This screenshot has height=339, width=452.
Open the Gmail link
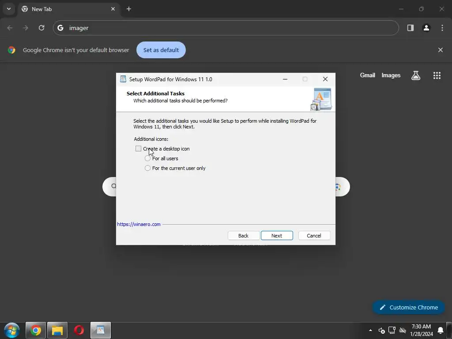(x=368, y=75)
